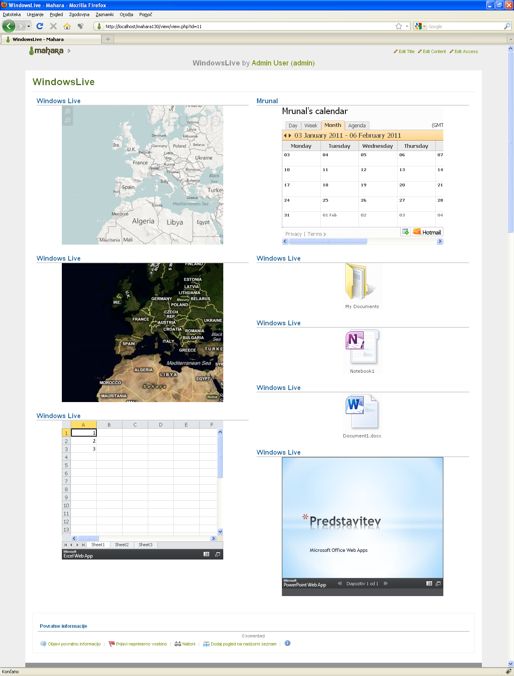Go to previous calendar period arrow

click(x=285, y=136)
